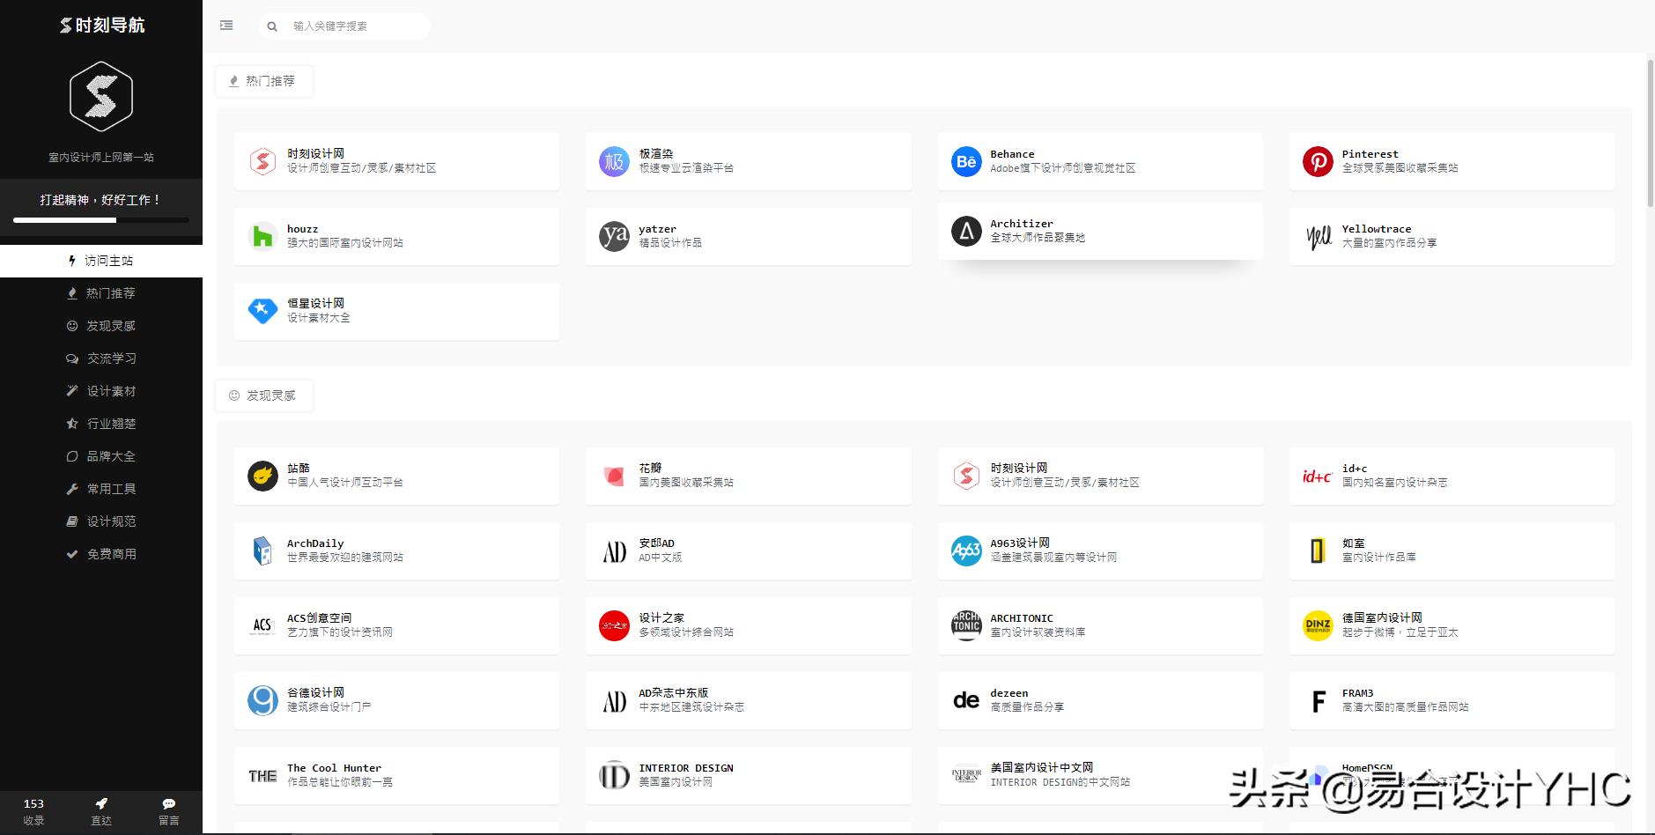The height and width of the screenshot is (835, 1655).
Task: Go to 发现灵感 sidebar item
Action: [101, 326]
